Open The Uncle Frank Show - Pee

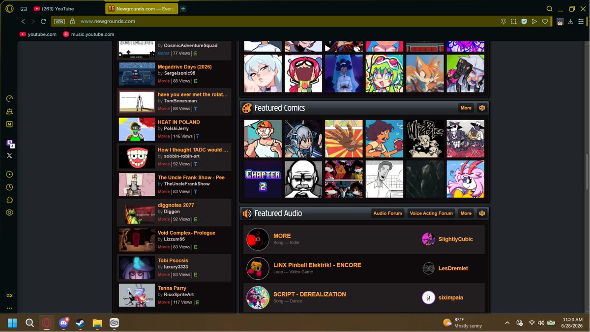(x=191, y=178)
